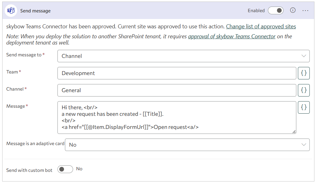316x184 pixels.
Task: Click the Send message action title
Action: pyautogui.click(x=35, y=11)
